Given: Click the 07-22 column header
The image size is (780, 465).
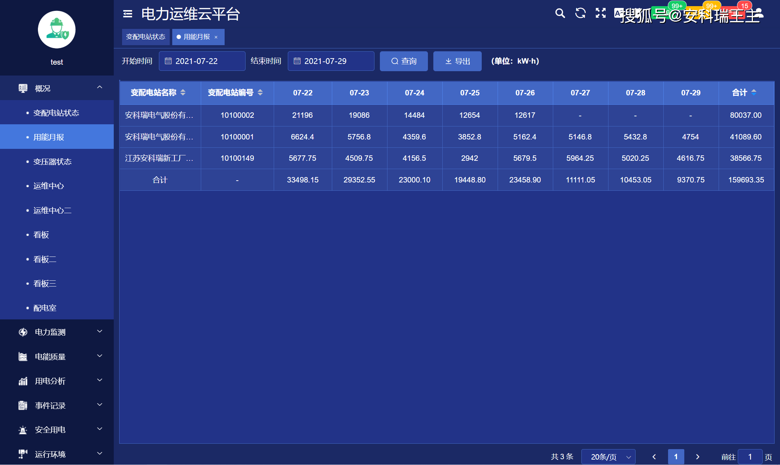Looking at the screenshot, I should point(303,93).
